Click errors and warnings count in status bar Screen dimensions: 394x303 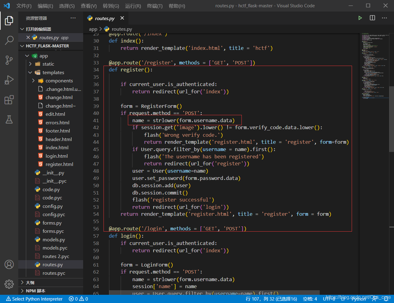click(x=78, y=299)
